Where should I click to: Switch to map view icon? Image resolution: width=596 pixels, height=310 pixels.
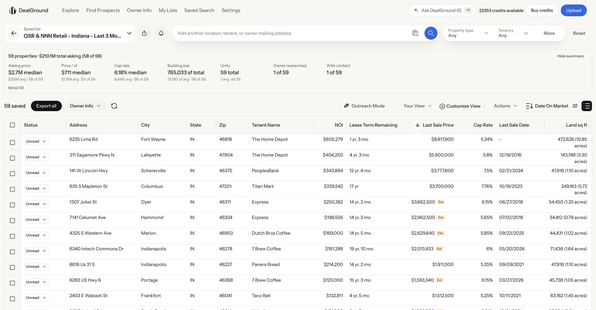pyautogui.click(x=575, y=106)
